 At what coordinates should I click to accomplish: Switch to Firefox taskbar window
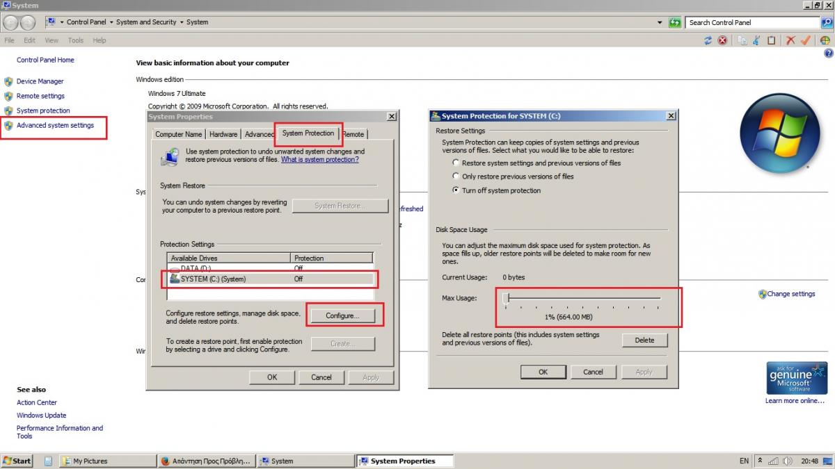(206, 461)
